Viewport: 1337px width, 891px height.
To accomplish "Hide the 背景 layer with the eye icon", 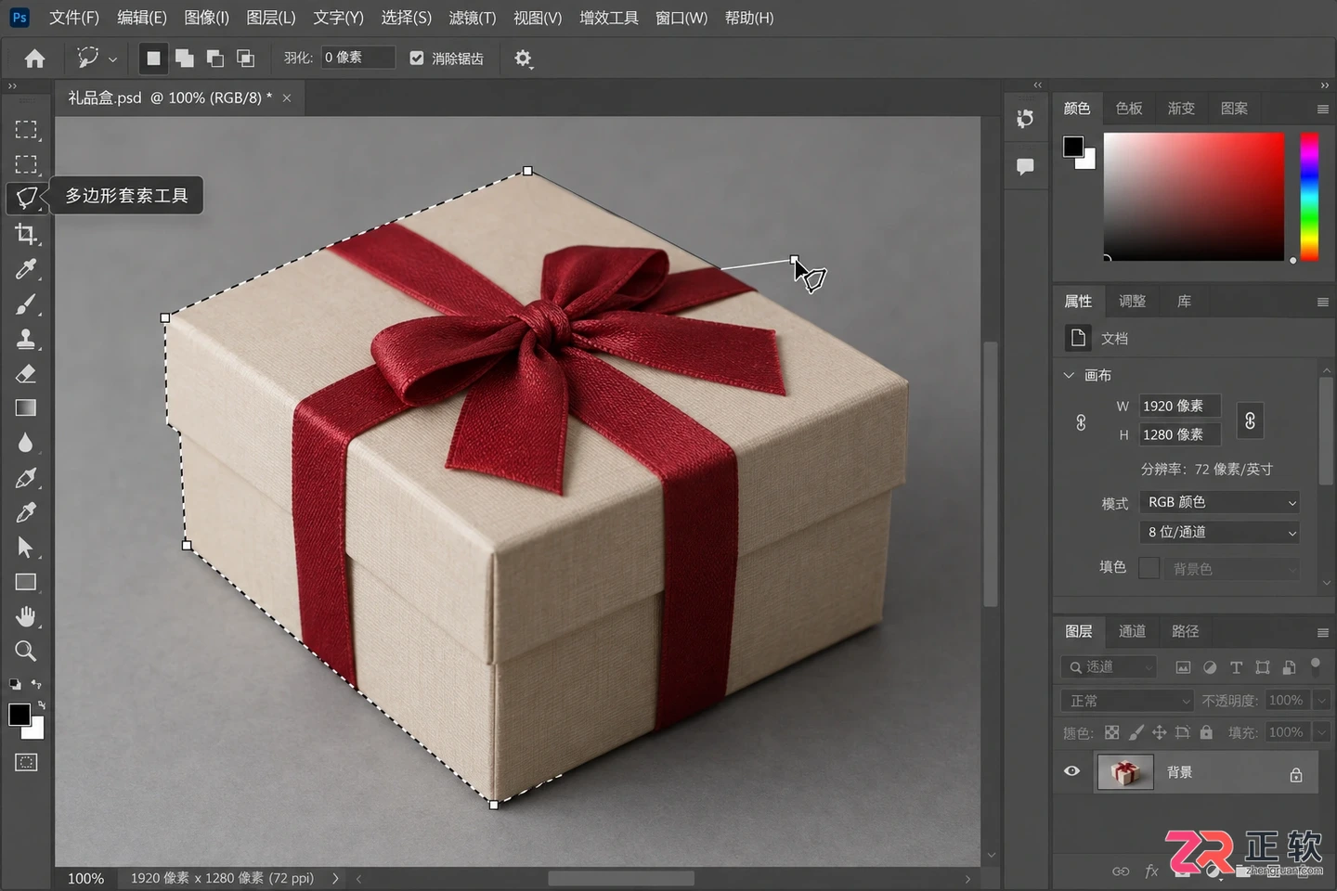I will [x=1072, y=771].
